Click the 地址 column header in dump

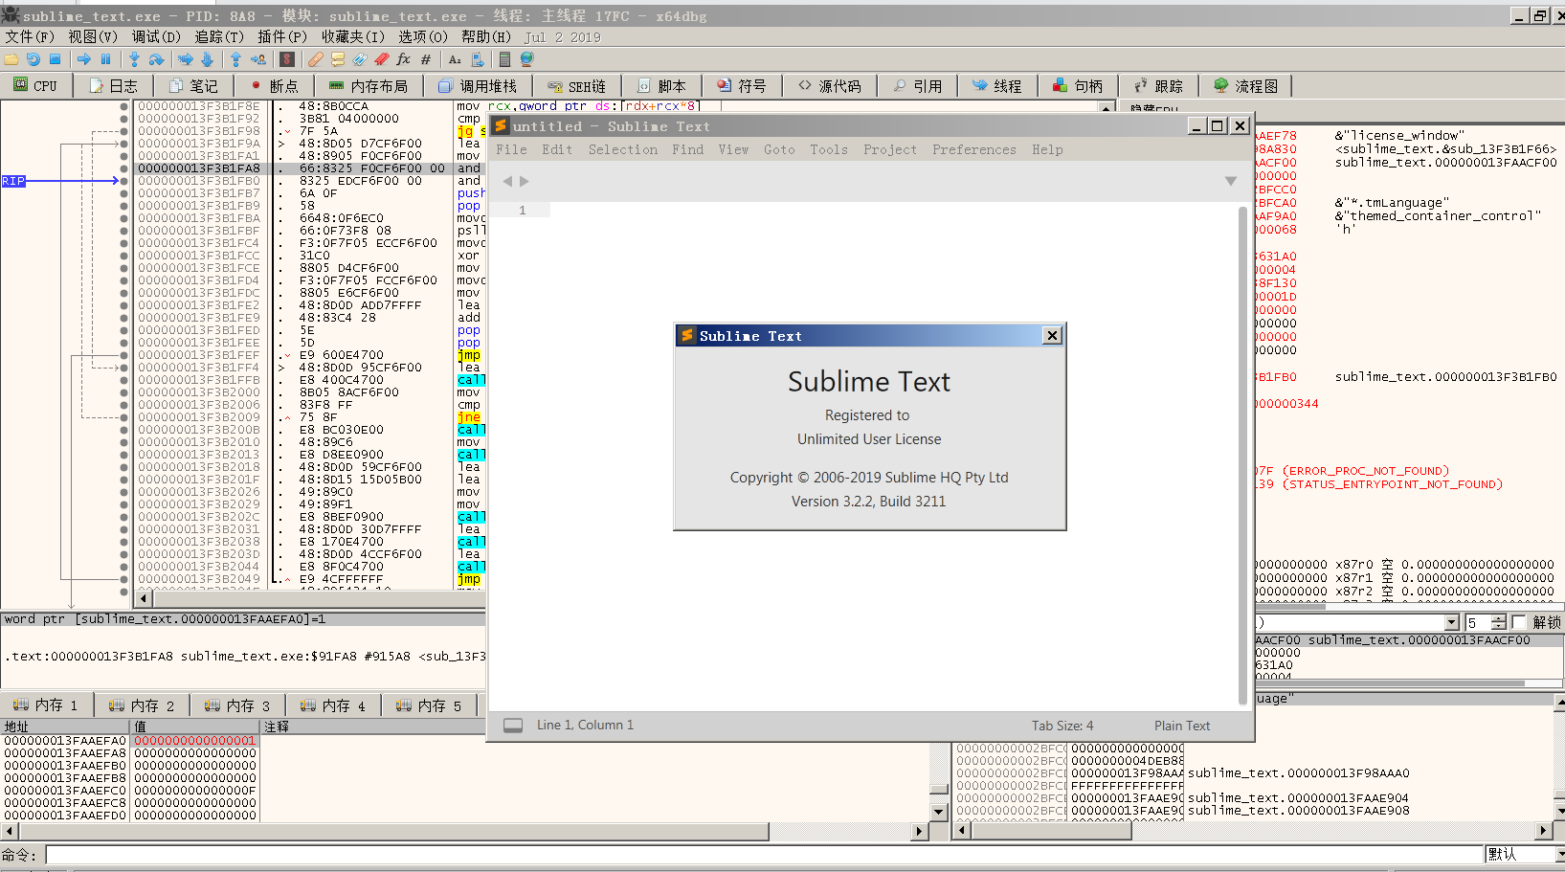tap(64, 727)
